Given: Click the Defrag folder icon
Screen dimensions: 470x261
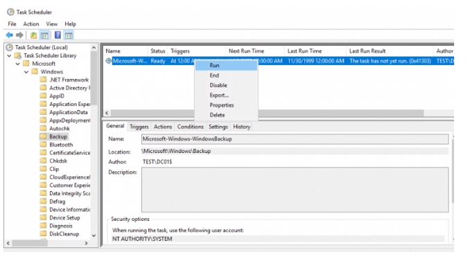Looking at the screenshot, I should click(43, 201).
